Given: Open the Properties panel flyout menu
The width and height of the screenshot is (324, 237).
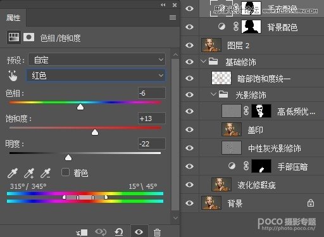Looking at the screenshot, I should (x=173, y=17).
